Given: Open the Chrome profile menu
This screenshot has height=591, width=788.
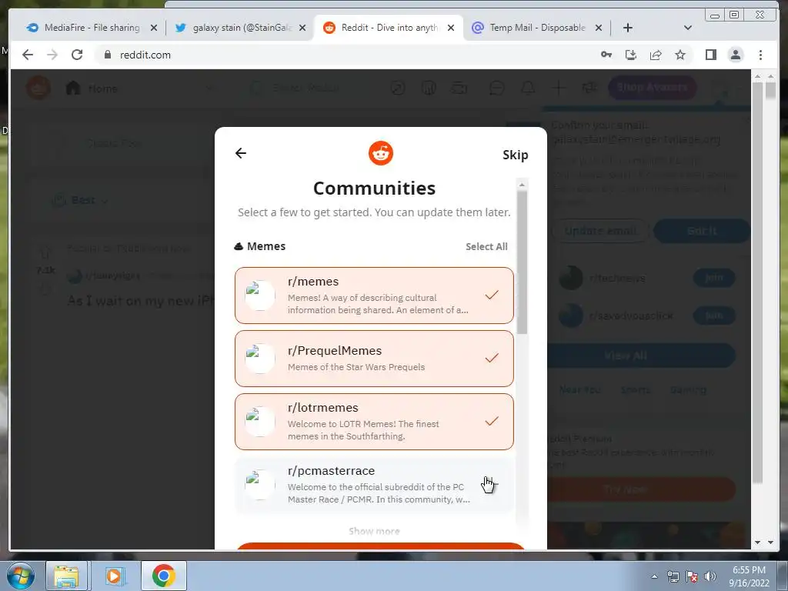Looking at the screenshot, I should point(735,55).
